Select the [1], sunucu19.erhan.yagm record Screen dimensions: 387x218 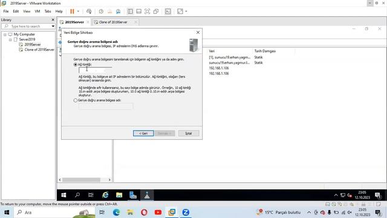click(230, 58)
